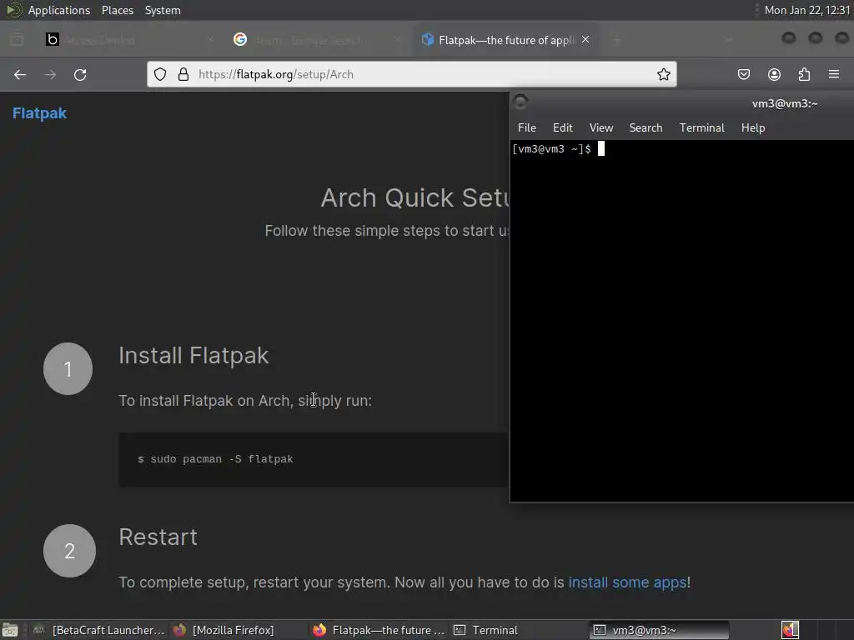
Task: Switch to the Google Search tab
Action: 317,40
